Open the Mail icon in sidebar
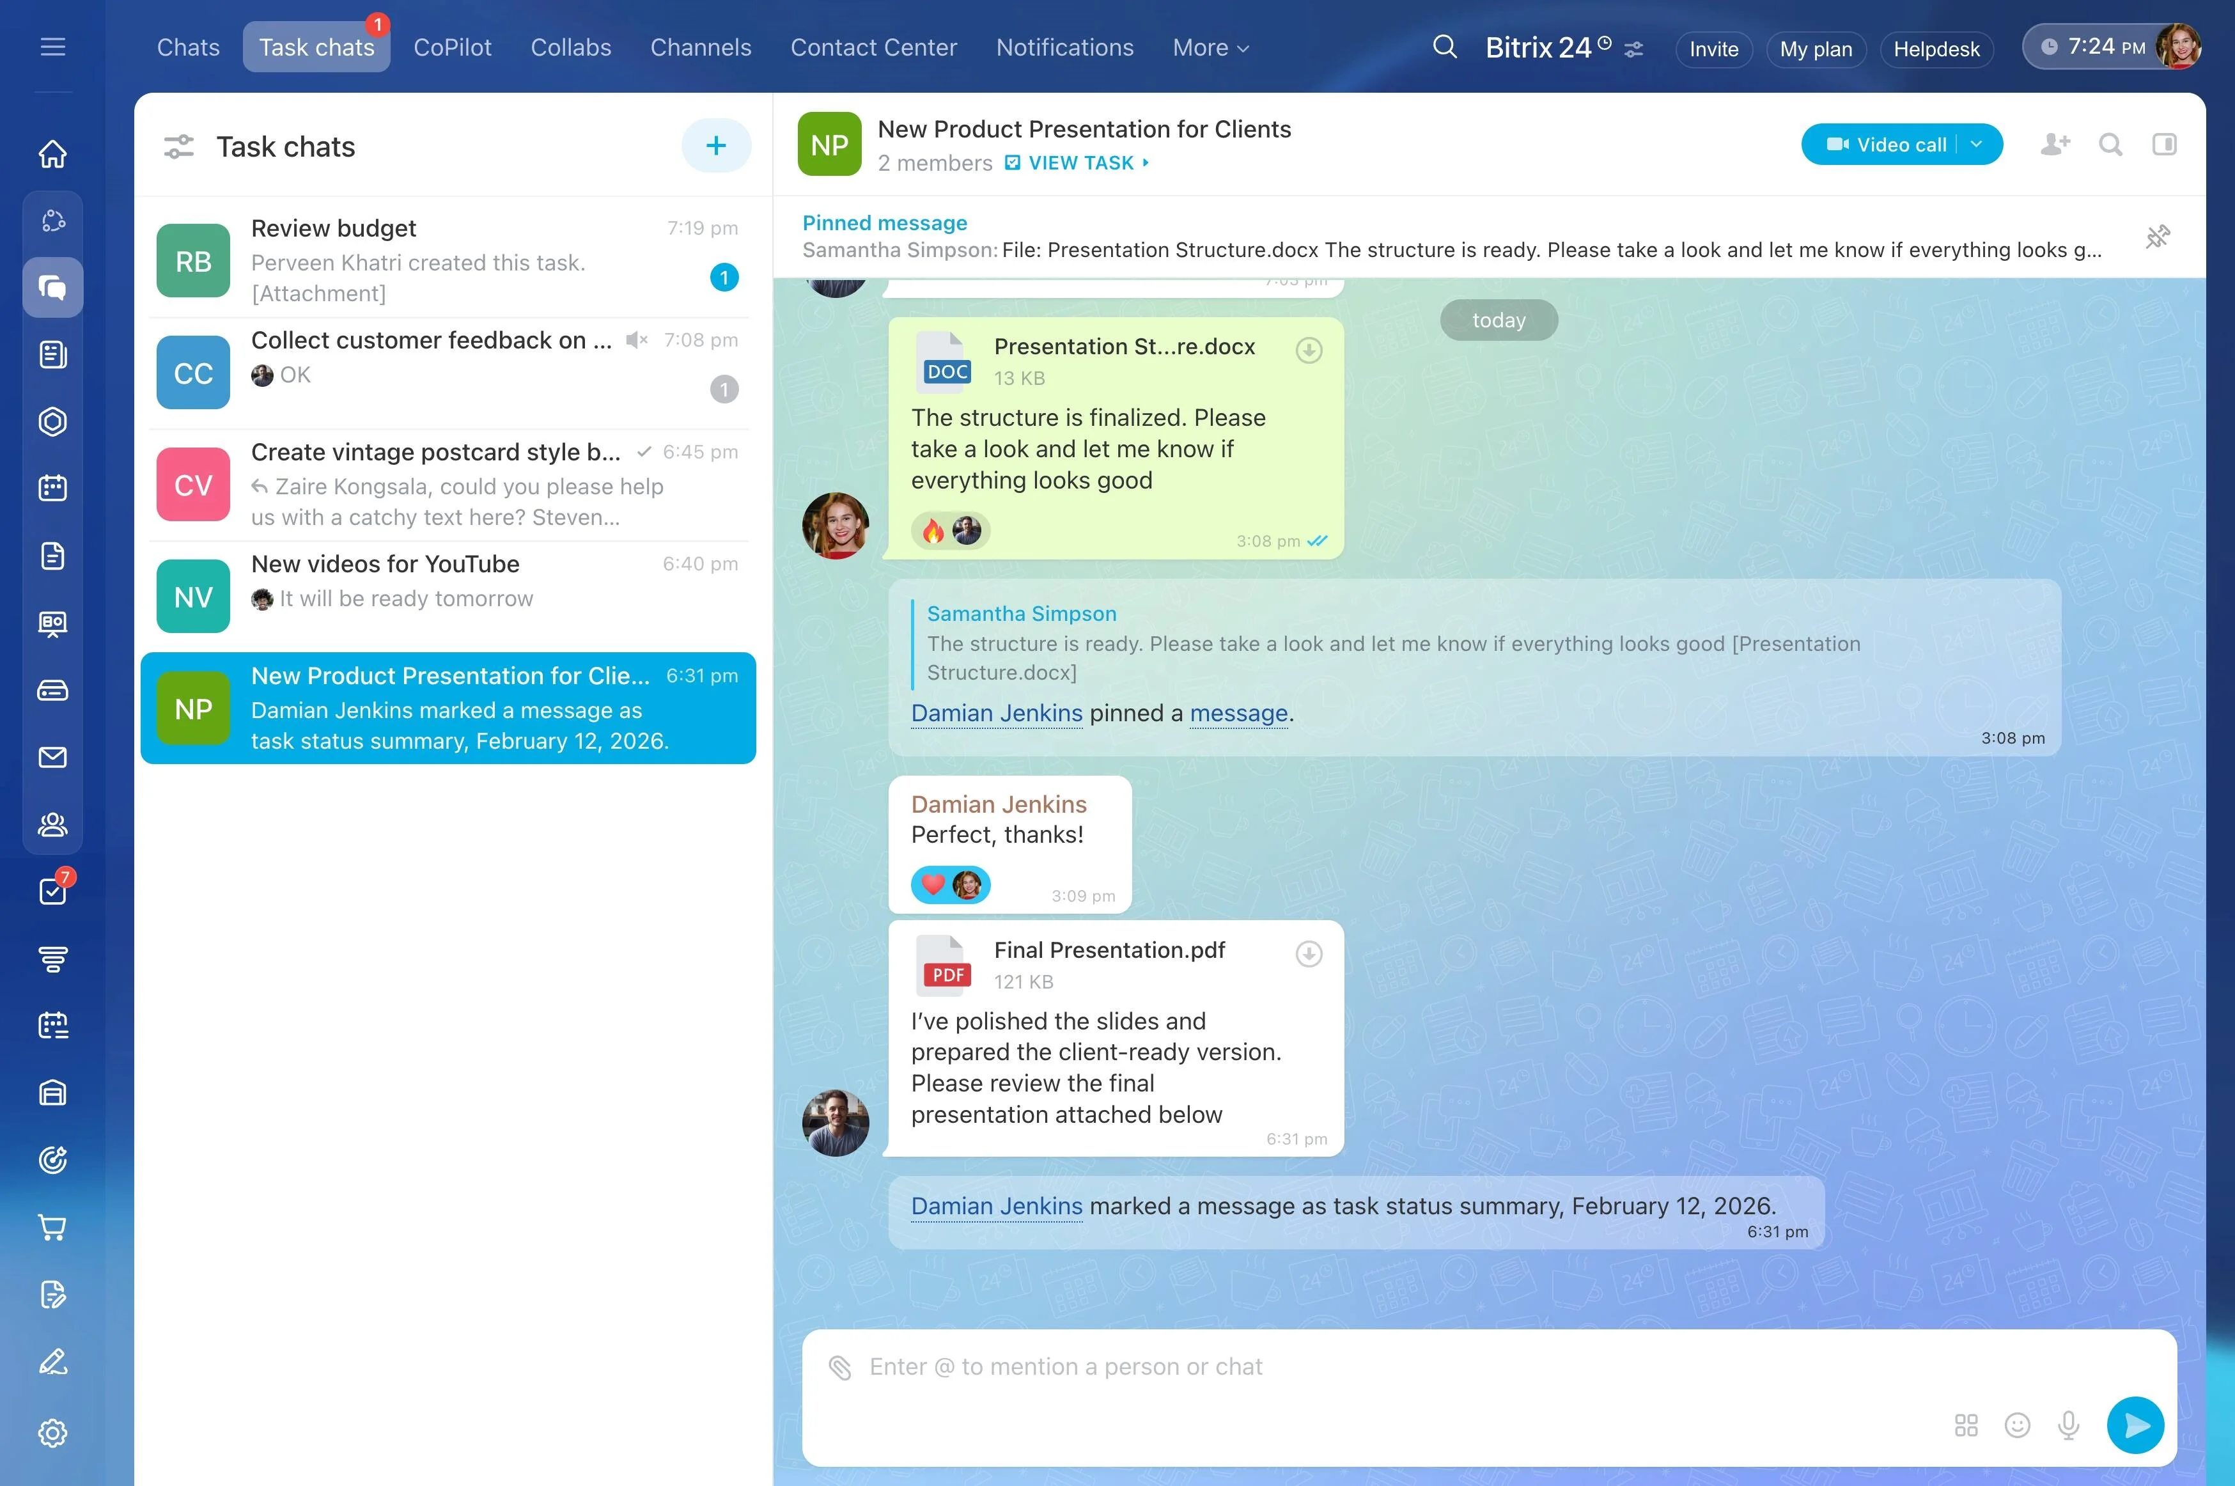2235x1486 pixels. 53,757
